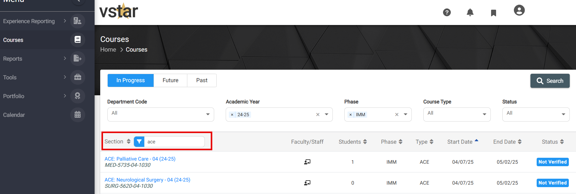Click the Tools briefcase icon

pyautogui.click(x=78, y=77)
